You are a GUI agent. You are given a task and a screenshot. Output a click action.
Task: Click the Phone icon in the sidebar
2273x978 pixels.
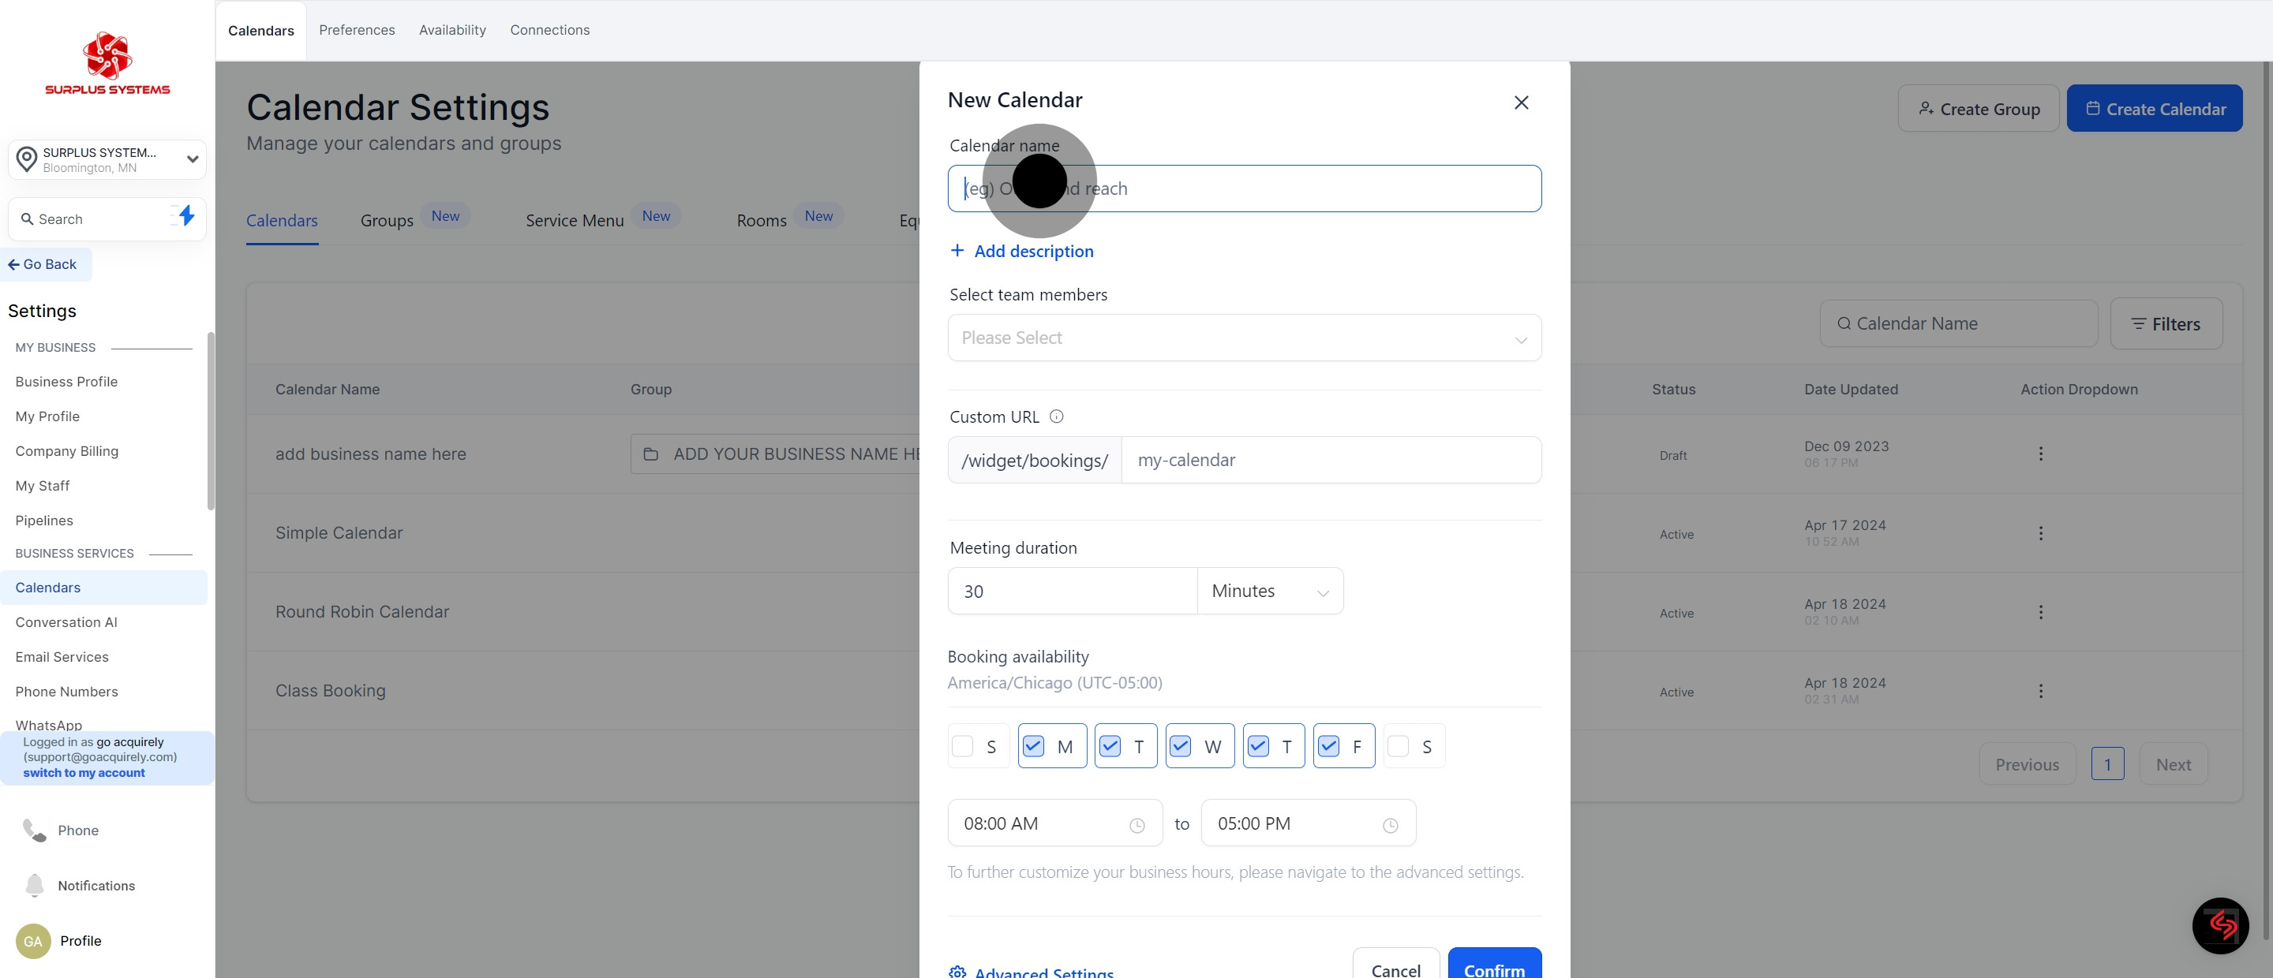pyautogui.click(x=35, y=830)
